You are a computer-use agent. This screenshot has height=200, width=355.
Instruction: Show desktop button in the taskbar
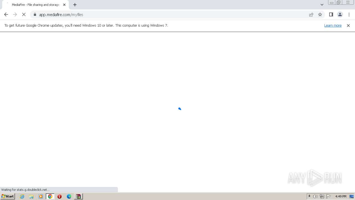pyautogui.click(x=352, y=196)
